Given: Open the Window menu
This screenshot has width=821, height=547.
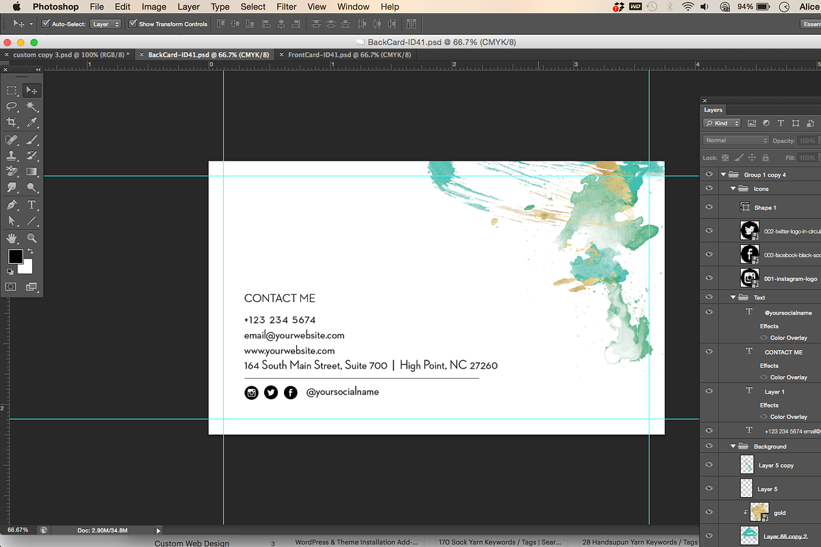Looking at the screenshot, I should point(353,7).
